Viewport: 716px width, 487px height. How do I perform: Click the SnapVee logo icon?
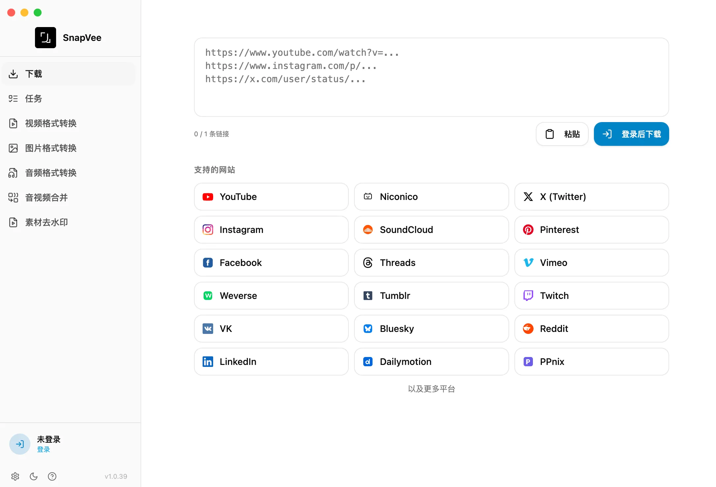(46, 38)
